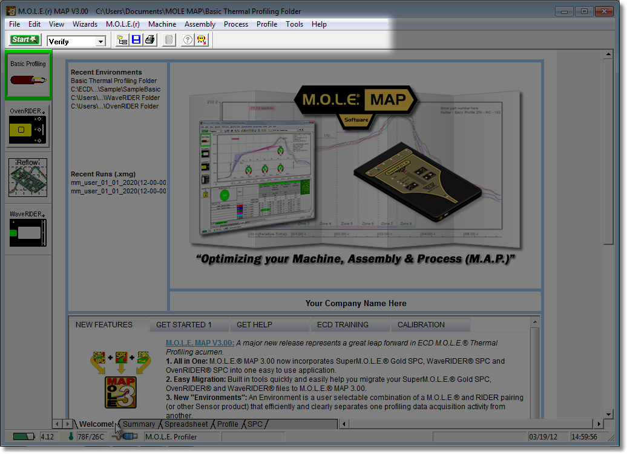
Task: Click the battery level status icon
Action: [x=24, y=436]
